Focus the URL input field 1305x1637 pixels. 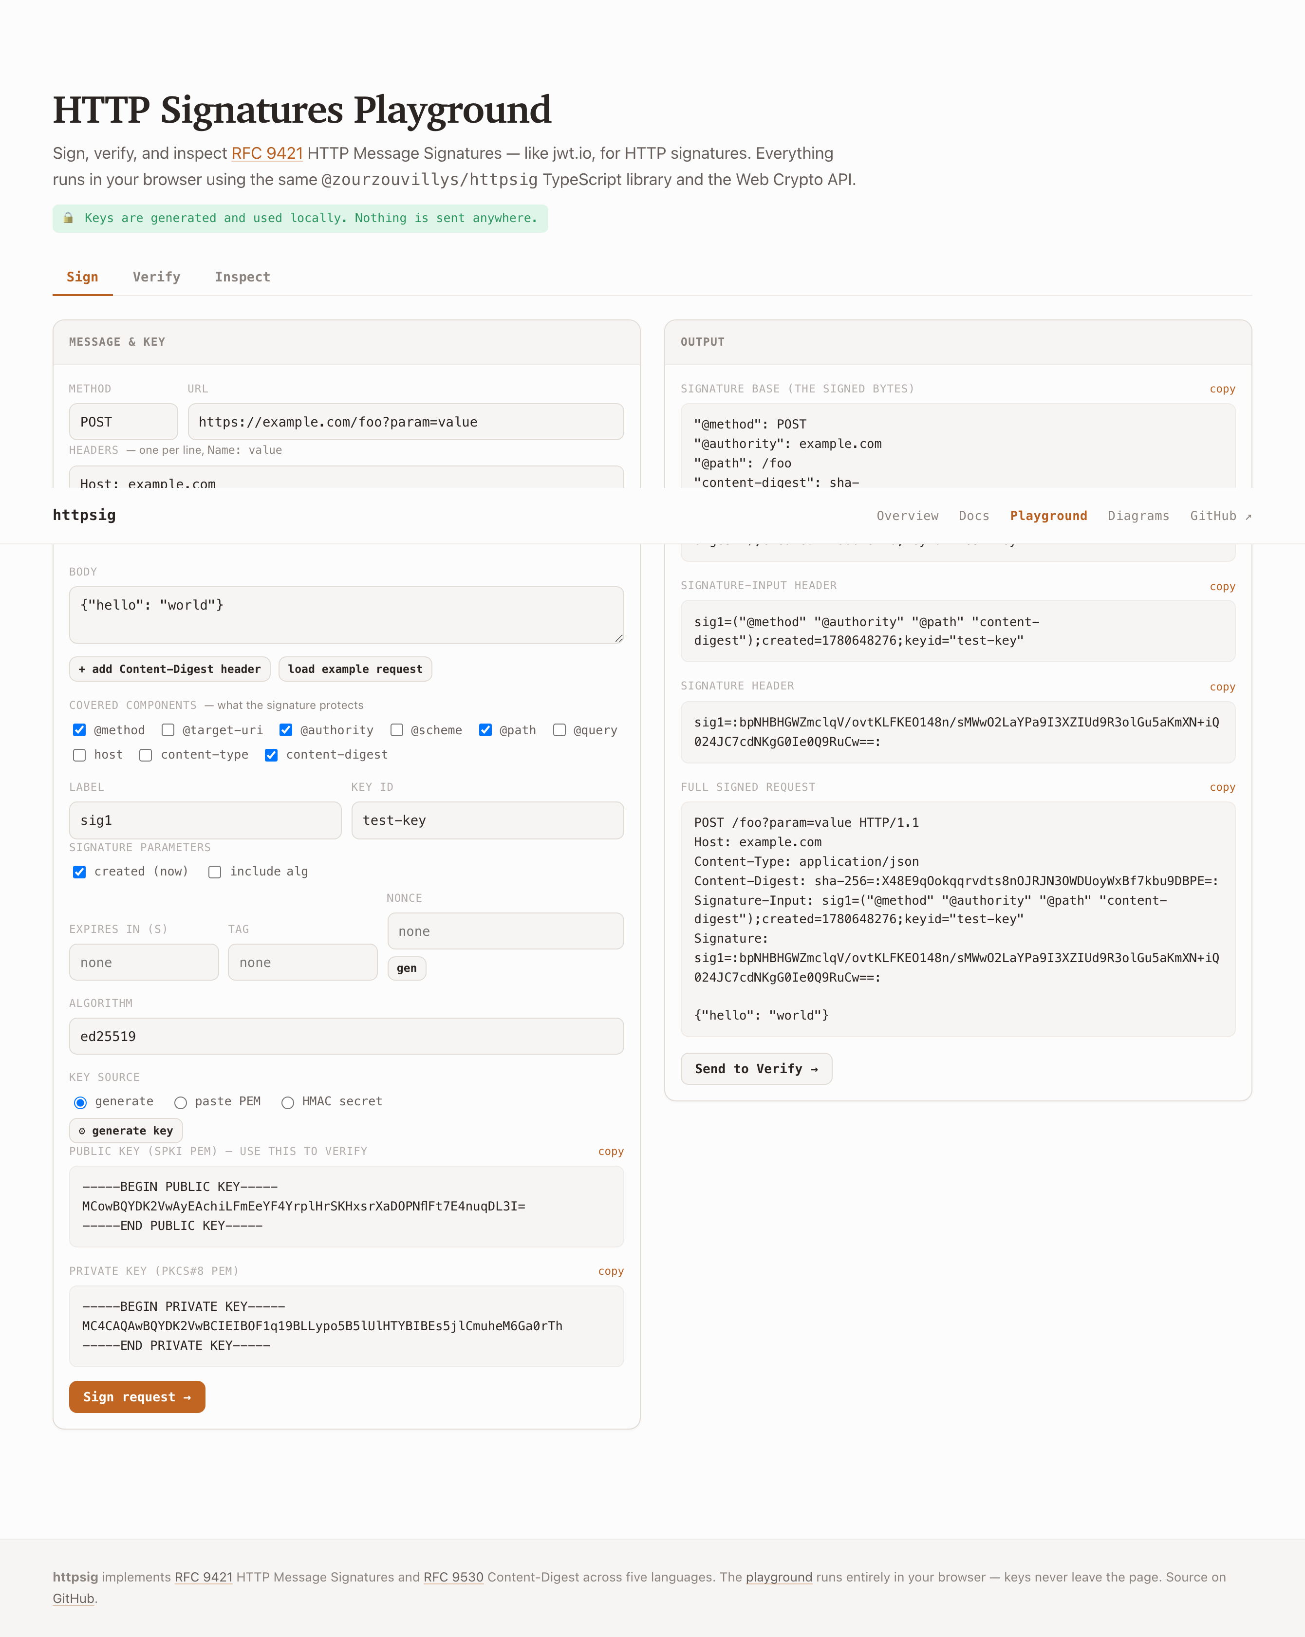(x=406, y=421)
